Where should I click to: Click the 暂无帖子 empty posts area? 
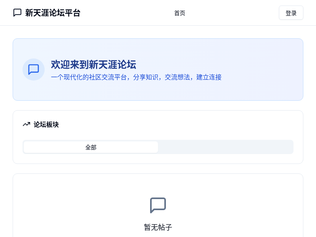158,228
